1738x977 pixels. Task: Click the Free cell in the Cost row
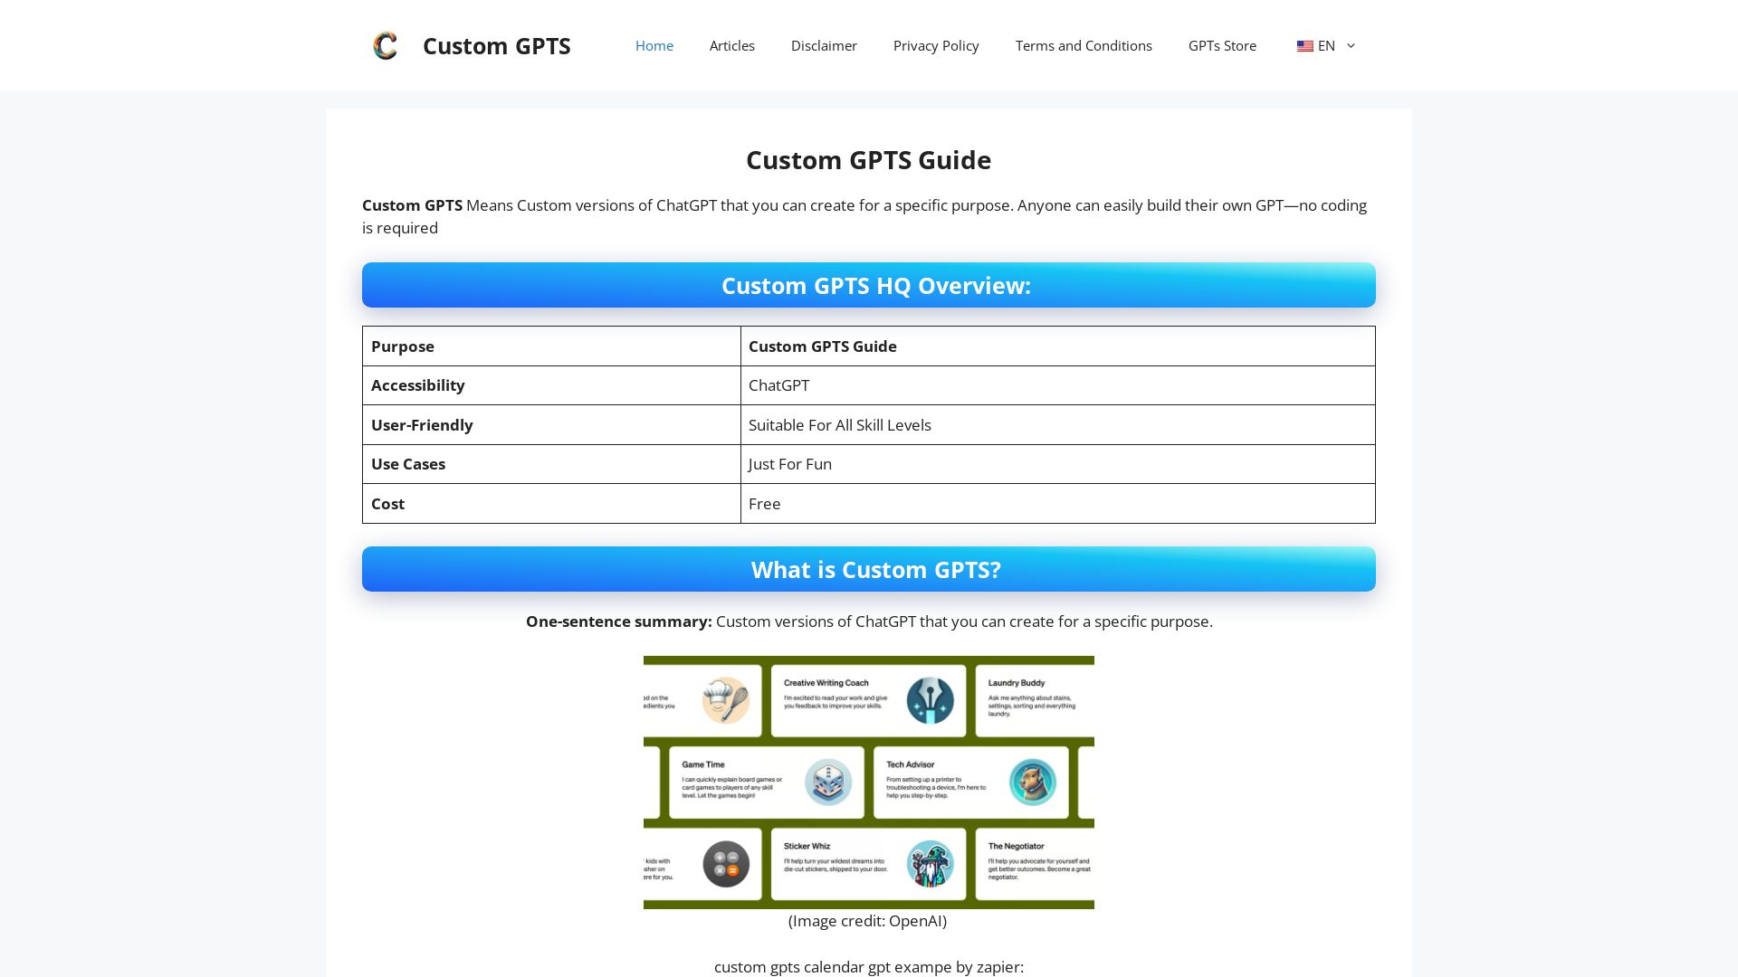[x=765, y=504]
